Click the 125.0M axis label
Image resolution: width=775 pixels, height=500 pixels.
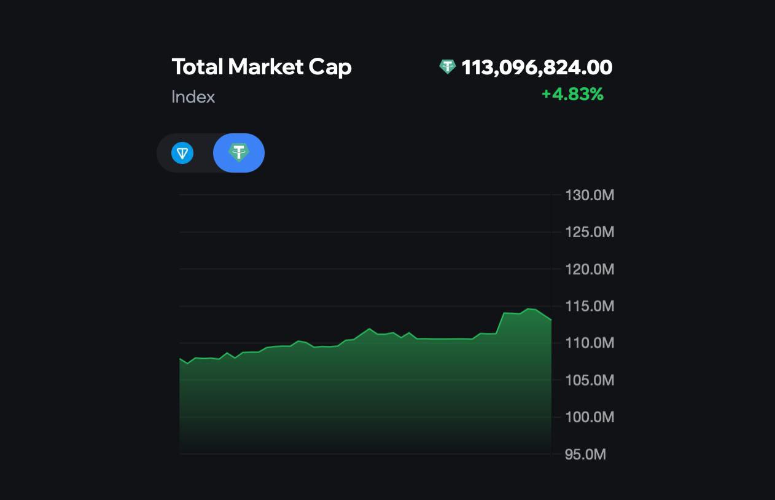point(590,233)
